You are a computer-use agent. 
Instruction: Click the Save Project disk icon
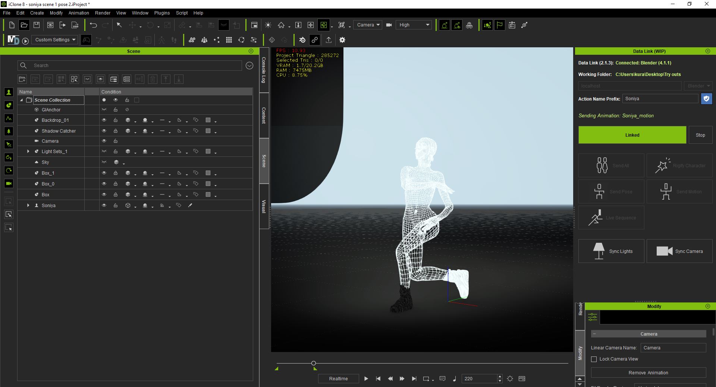37,25
